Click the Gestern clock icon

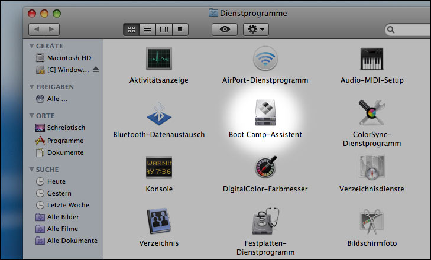pos(40,193)
